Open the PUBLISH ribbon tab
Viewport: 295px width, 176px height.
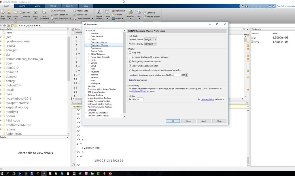click(70, 6)
